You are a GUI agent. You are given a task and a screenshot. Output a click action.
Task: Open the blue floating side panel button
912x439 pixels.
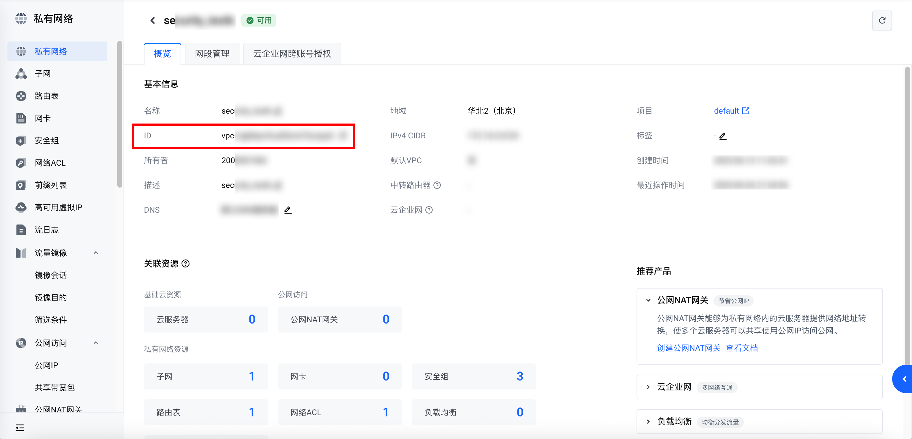904,379
